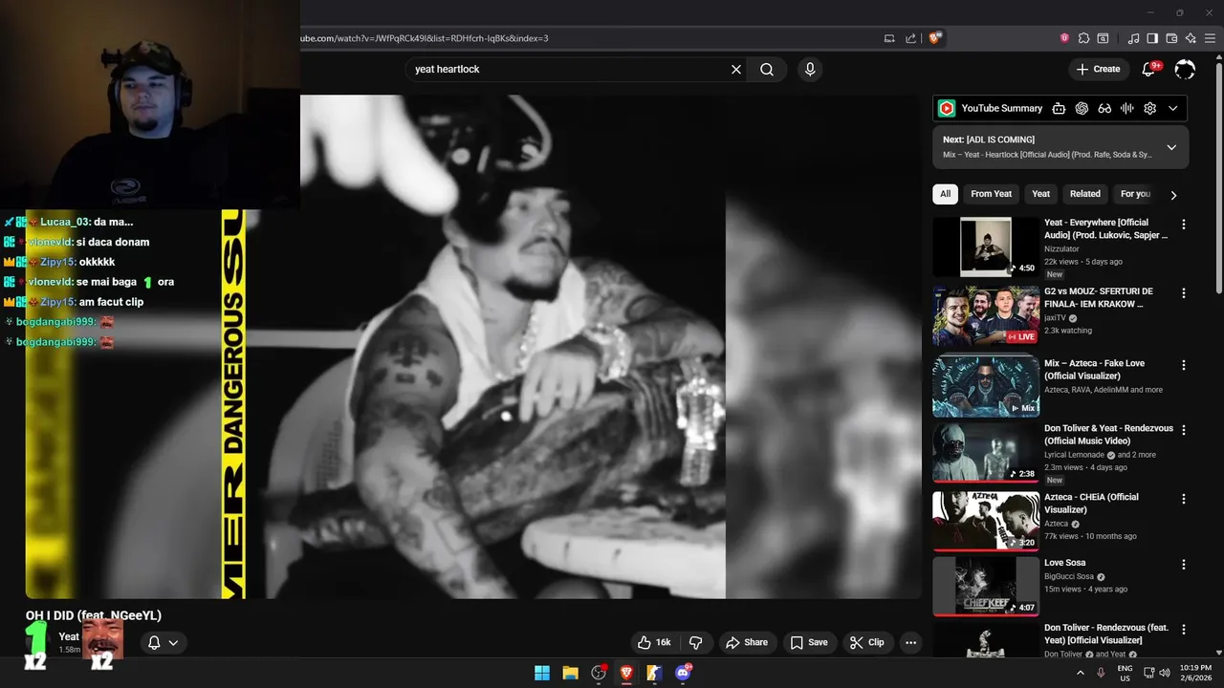Viewport: 1224px width, 688px height.
Task: Open Brave Shields lion icon
Action: pyautogui.click(x=935, y=38)
